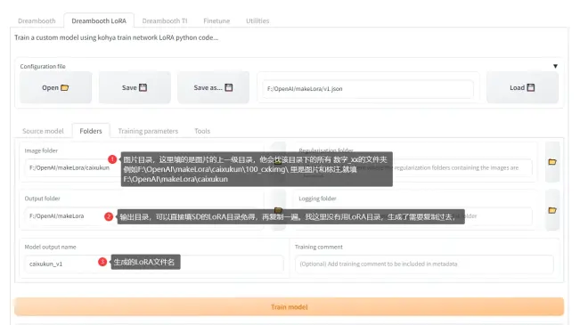Click the Training comment input field

pos(424,264)
